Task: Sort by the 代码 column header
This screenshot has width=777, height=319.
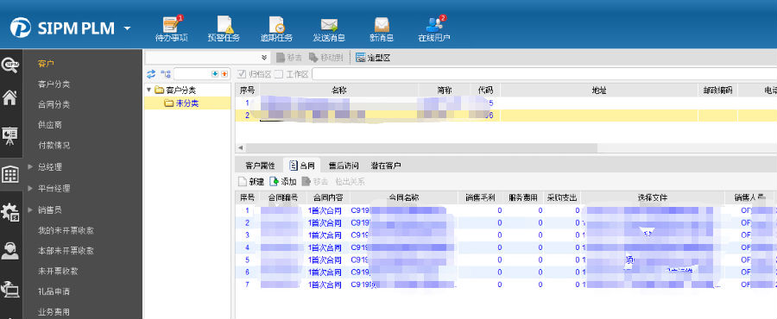Action: [x=485, y=91]
